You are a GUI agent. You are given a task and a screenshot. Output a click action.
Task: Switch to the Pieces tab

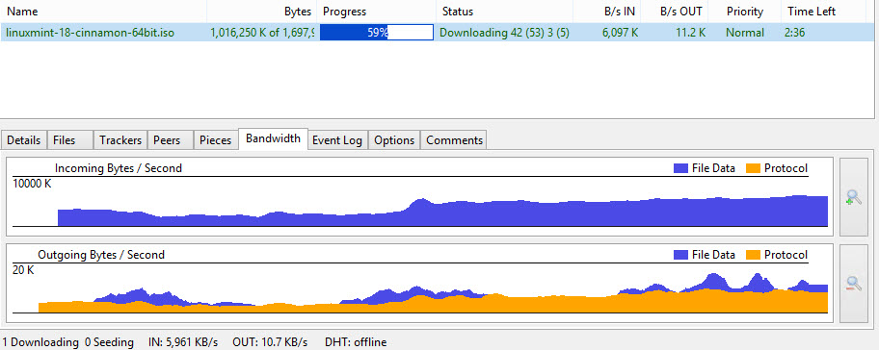coord(216,139)
